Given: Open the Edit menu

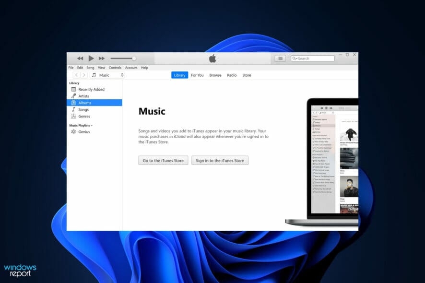Looking at the screenshot, I should [x=80, y=68].
